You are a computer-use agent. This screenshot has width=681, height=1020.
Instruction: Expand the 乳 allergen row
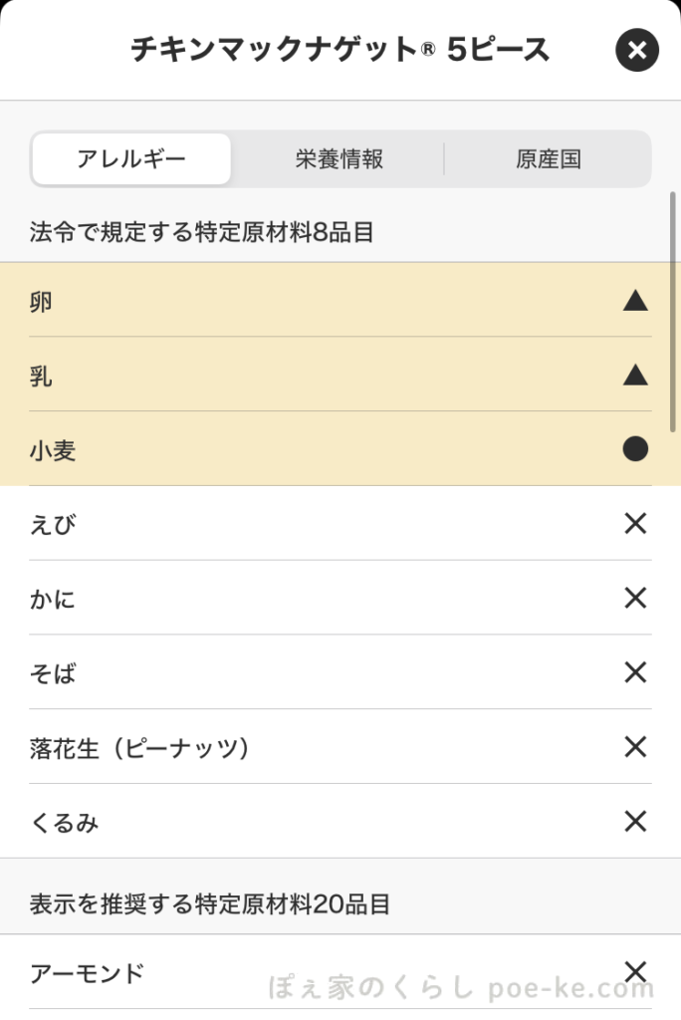pos(299,375)
